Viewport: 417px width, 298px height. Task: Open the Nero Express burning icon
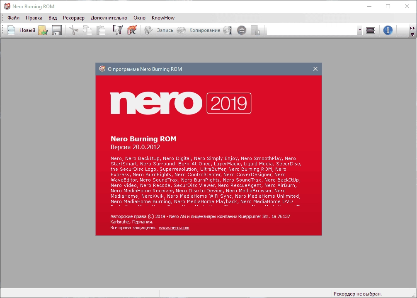[x=132, y=30]
